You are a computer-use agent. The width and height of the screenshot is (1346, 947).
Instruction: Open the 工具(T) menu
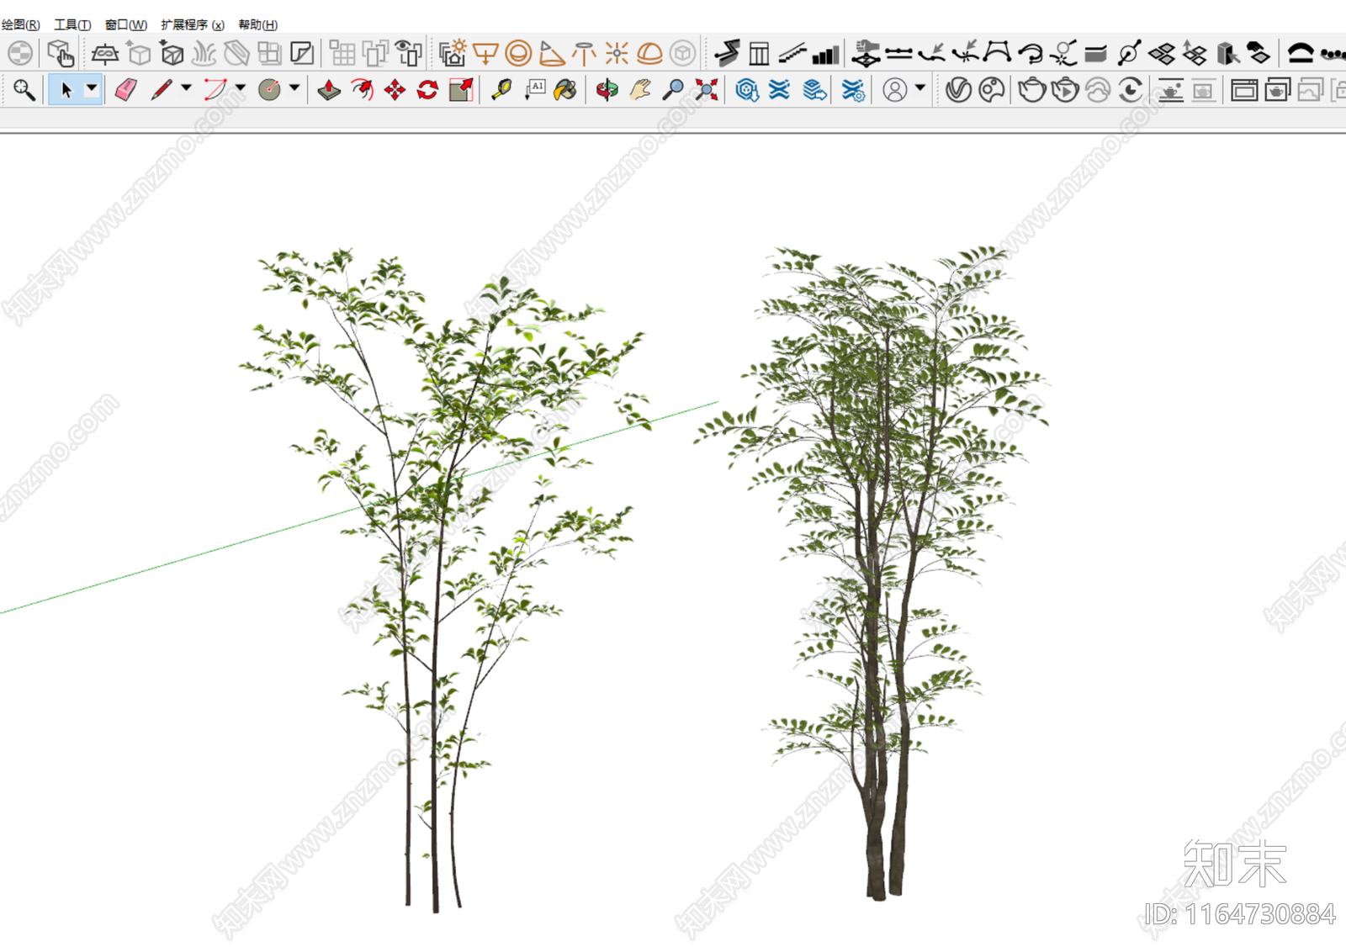[x=72, y=24]
